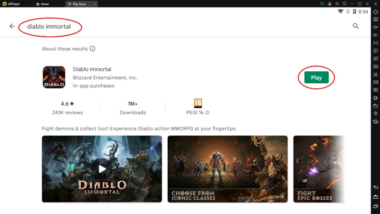The width and height of the screenshot is (380, 214).
Task: Open shared folder icon in sidebar
Action: 375,106
